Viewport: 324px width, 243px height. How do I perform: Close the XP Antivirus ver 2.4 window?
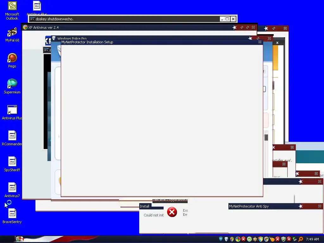click(x=253, y=27)
